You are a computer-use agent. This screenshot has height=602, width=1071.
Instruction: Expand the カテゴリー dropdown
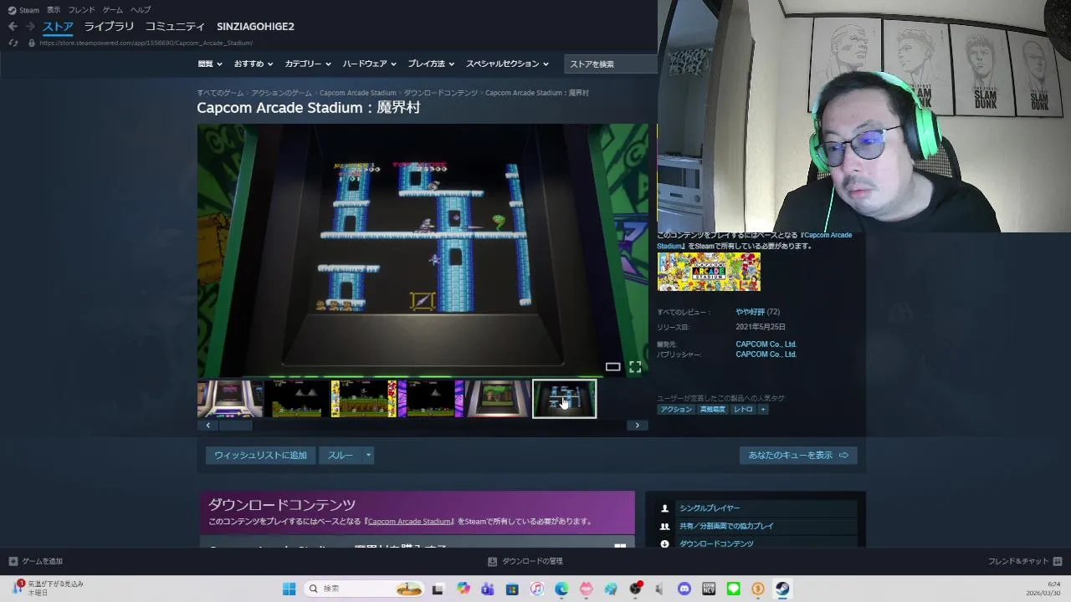[308, 64]
